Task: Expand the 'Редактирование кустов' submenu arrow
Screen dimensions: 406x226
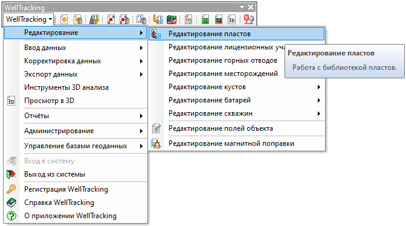Action: pyautogui.click(x=319, y=87)
